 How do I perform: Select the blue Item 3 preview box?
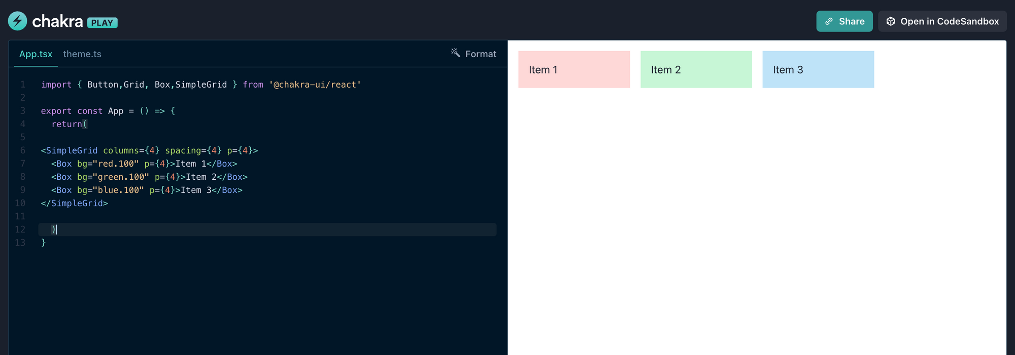(818, 69)
